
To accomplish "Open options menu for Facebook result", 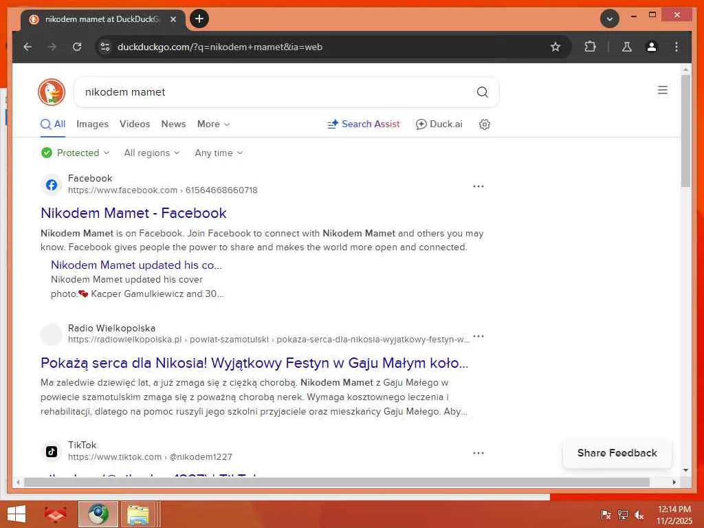I will (478, 186).
